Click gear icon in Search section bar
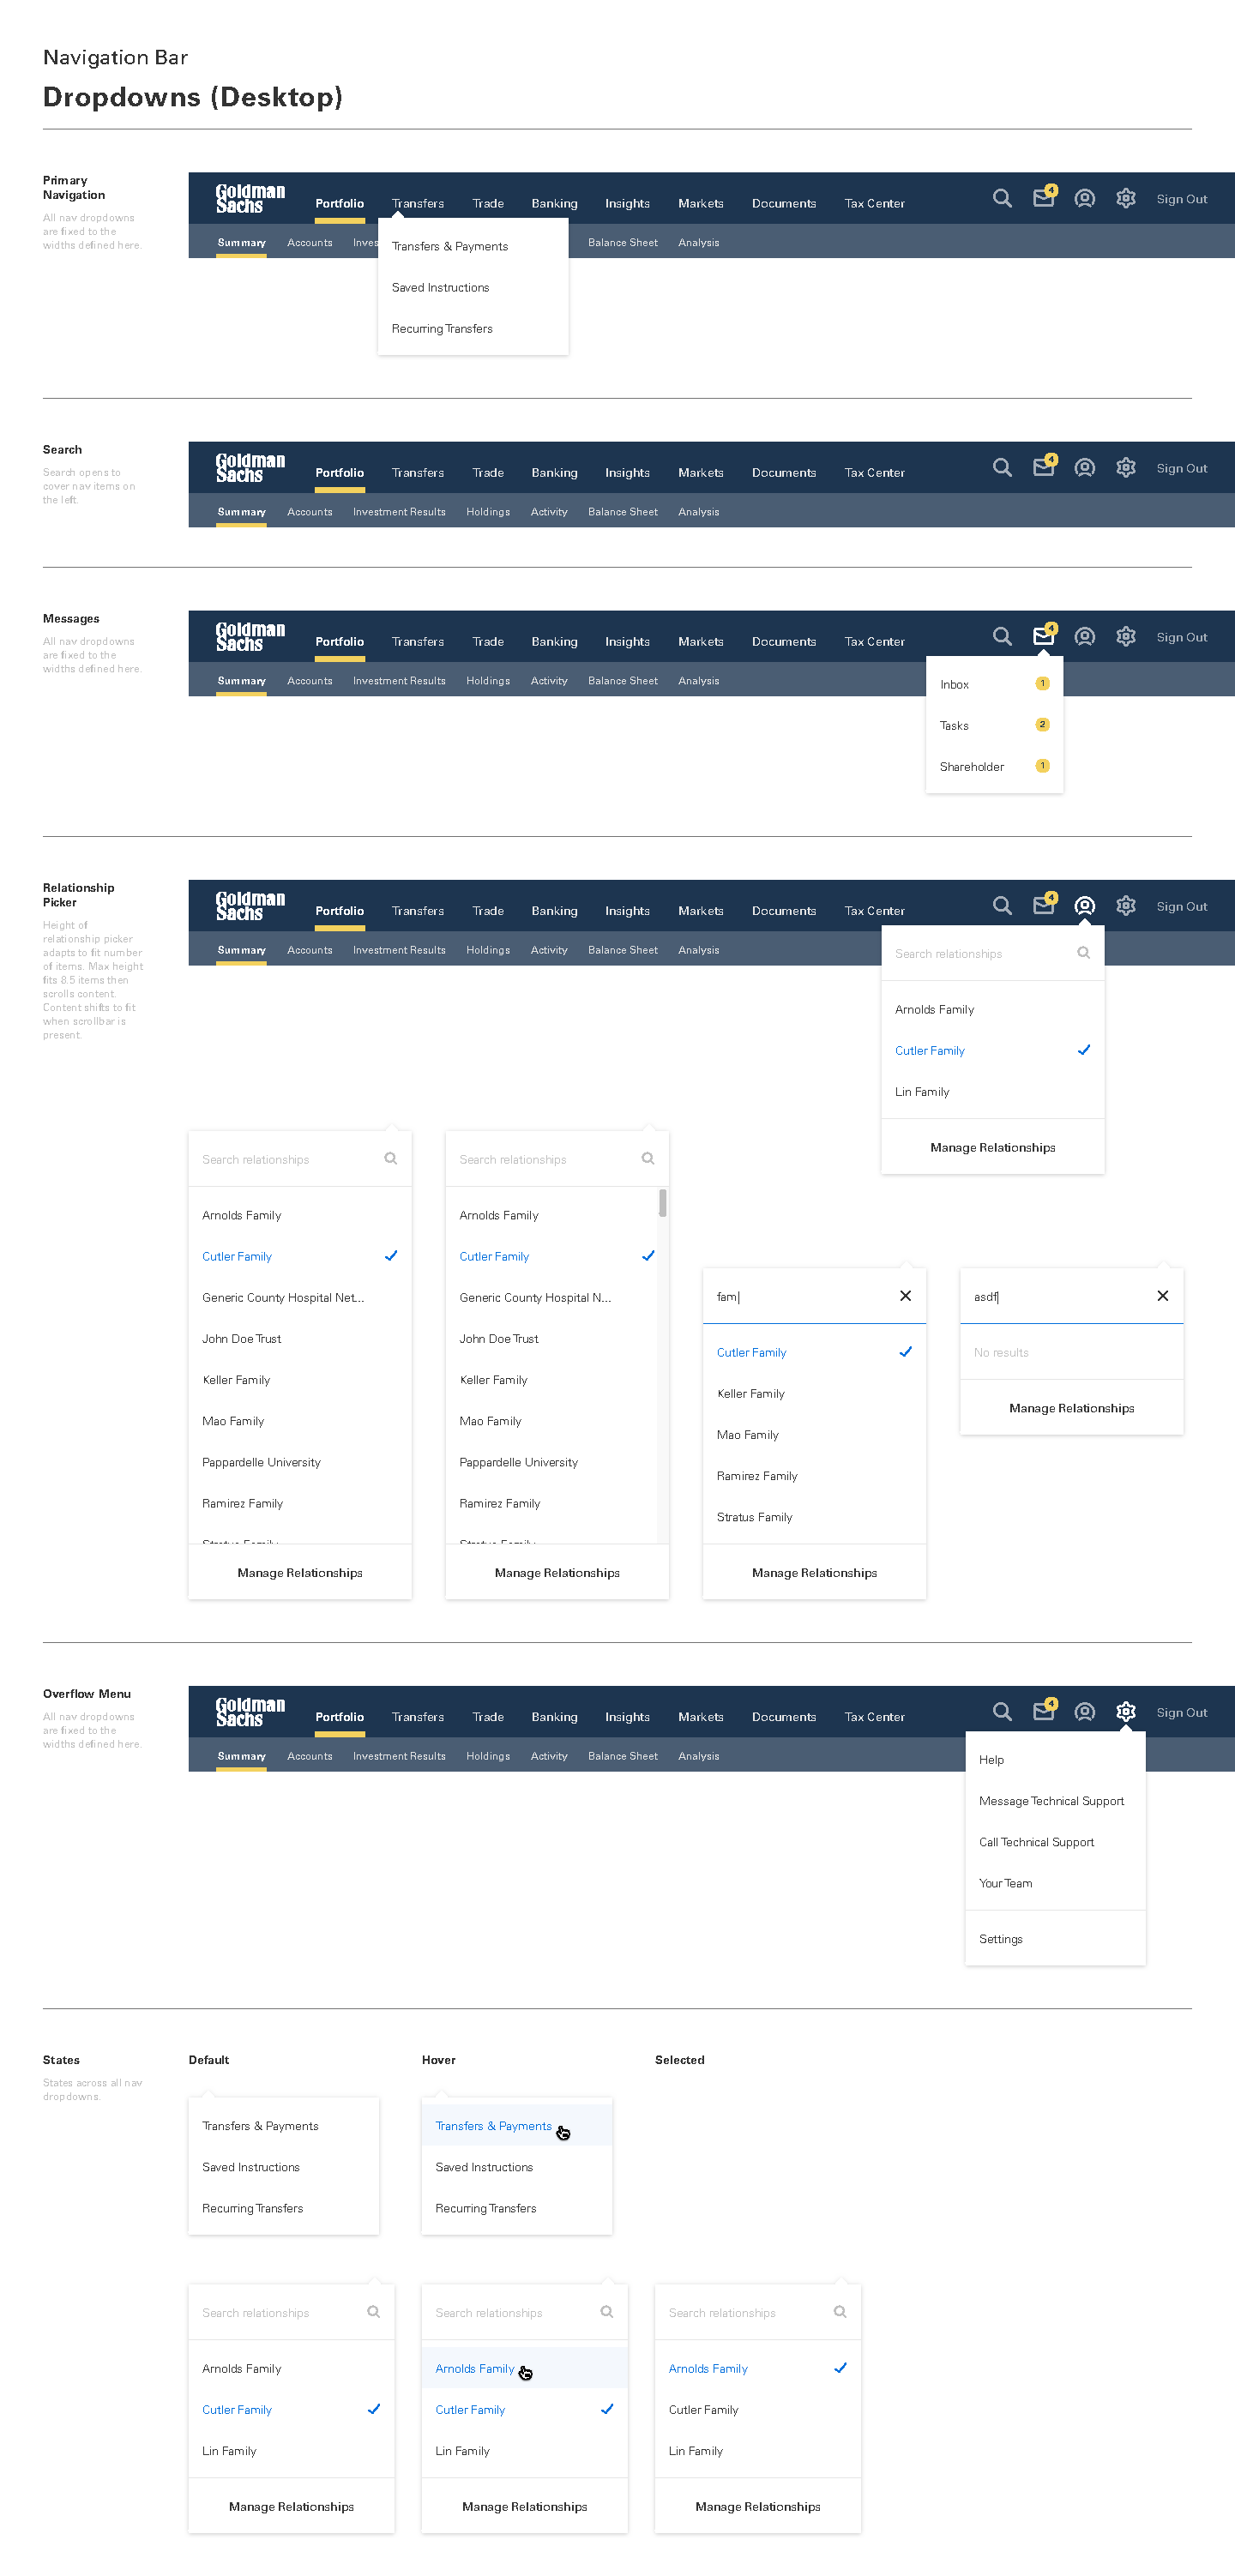 [1125, 467]
